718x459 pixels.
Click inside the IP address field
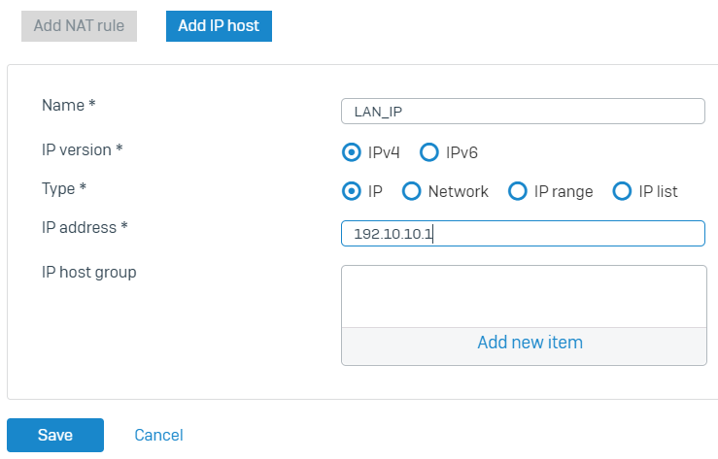(523, 234)
